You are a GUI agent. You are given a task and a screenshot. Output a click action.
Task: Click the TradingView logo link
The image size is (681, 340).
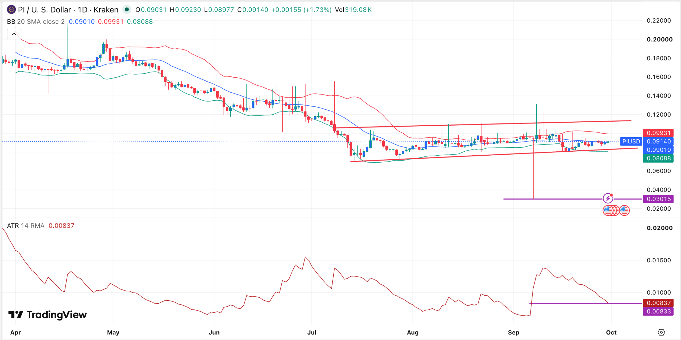47,315
